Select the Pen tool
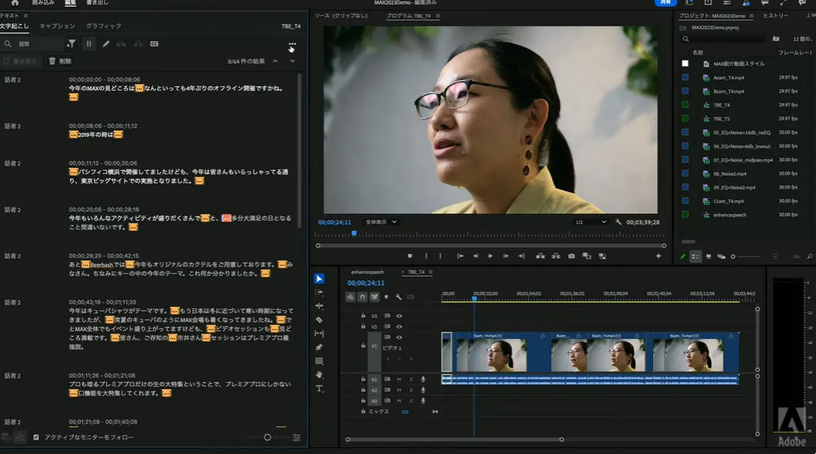This screenshot has width=816, height=454. click(x=319, y=347)
